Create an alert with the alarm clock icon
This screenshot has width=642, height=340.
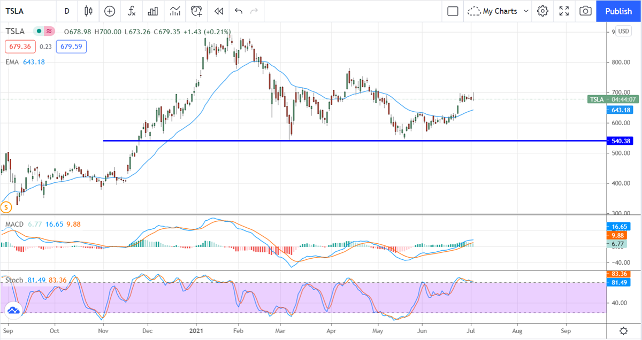coord(197,11)
